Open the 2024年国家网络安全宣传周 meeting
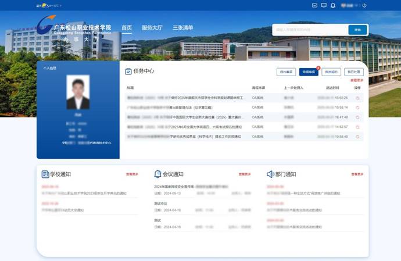This screenshot has height=261, width=401. pyautogui.click(x=191, y=187)
